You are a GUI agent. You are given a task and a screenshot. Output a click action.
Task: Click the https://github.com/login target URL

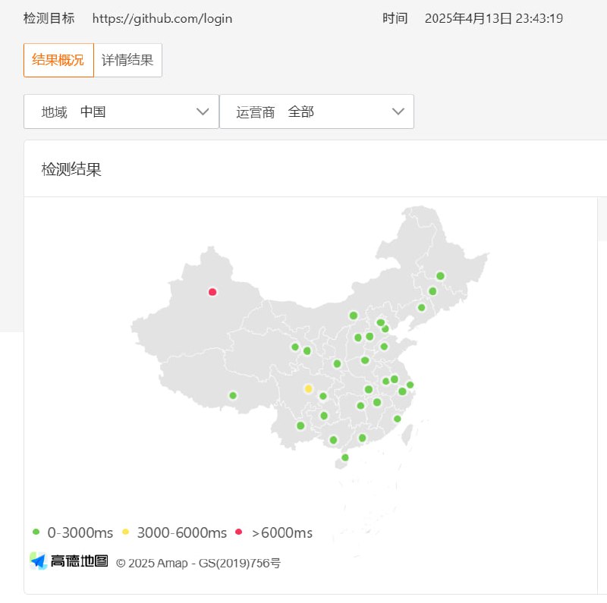(x=162, y=18)
